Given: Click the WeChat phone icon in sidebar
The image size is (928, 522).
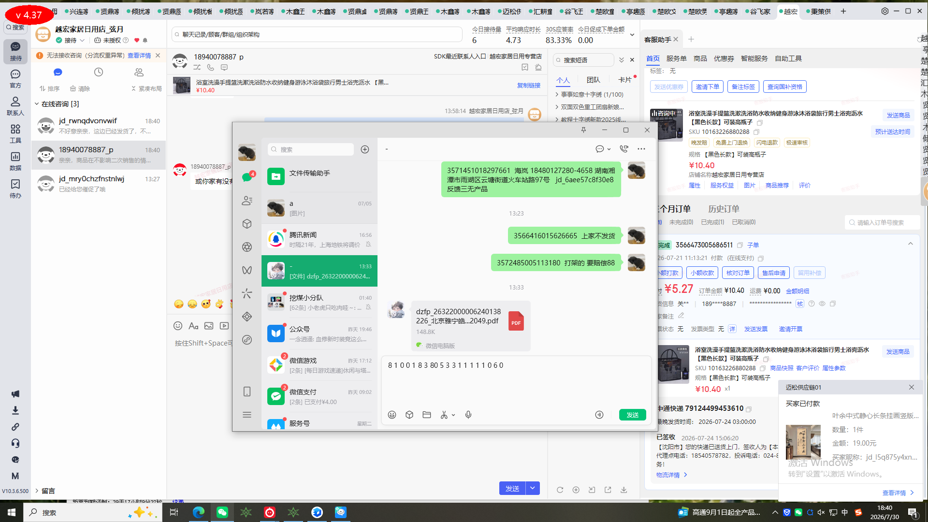Looking at the screenshot, I should [247, 391].
